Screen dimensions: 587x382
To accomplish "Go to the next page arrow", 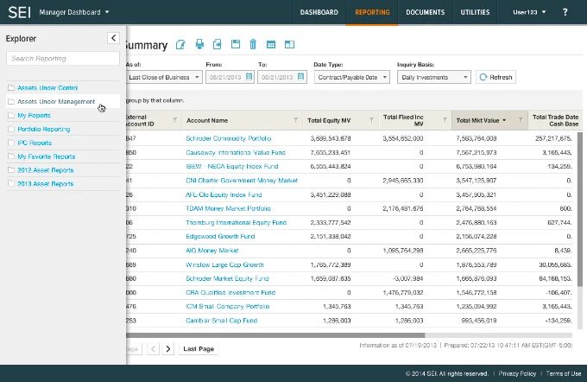I will (167, 349).
